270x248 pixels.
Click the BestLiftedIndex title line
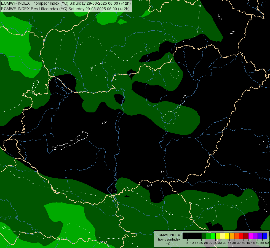65,9
